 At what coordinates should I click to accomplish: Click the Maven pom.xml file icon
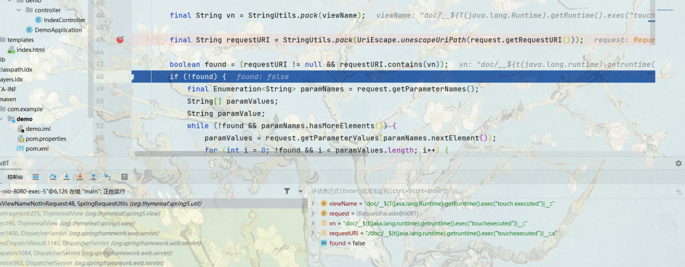[20, 149]
